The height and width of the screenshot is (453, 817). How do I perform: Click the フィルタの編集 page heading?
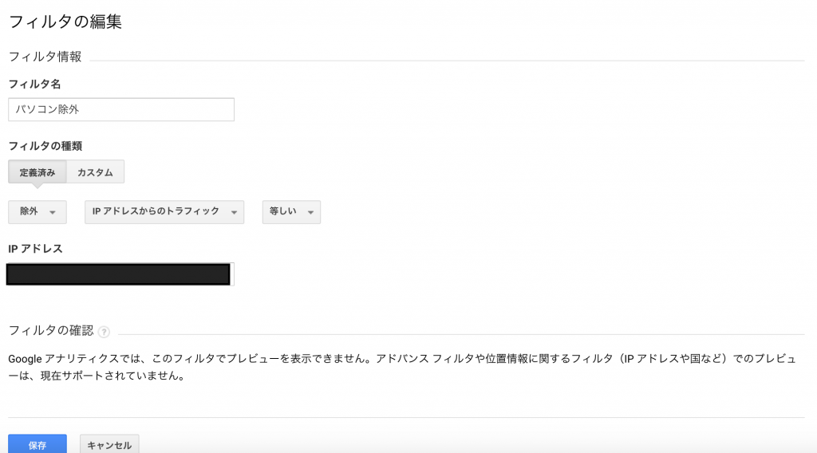(65, 22)
